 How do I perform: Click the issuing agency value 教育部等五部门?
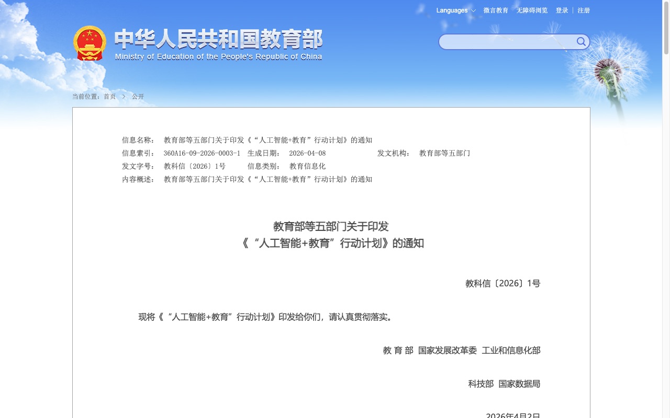(444, 153)
